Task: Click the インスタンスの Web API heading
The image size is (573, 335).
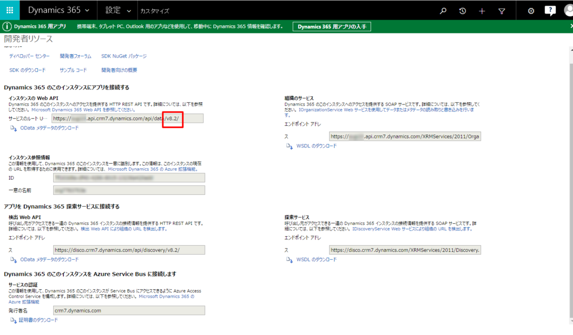Action: (x=33, y=98)
